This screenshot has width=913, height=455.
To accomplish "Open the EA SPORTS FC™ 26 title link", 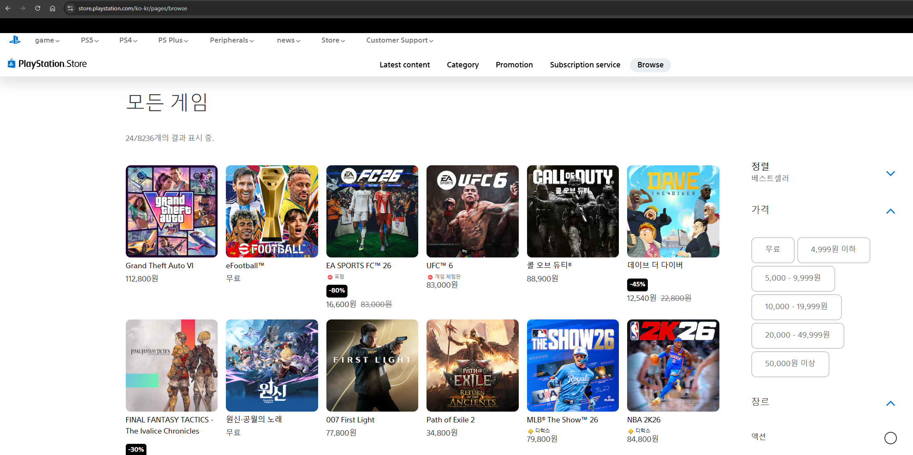I will point(359,266).
